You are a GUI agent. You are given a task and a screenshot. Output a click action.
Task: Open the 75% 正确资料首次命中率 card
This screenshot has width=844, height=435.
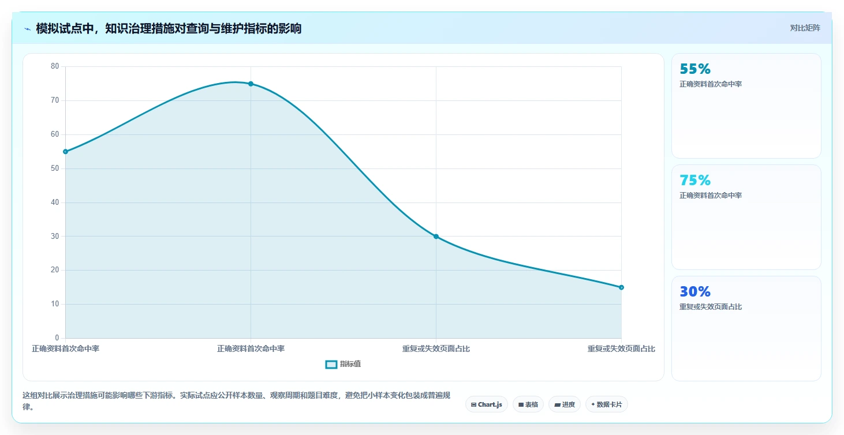[746, 217]
